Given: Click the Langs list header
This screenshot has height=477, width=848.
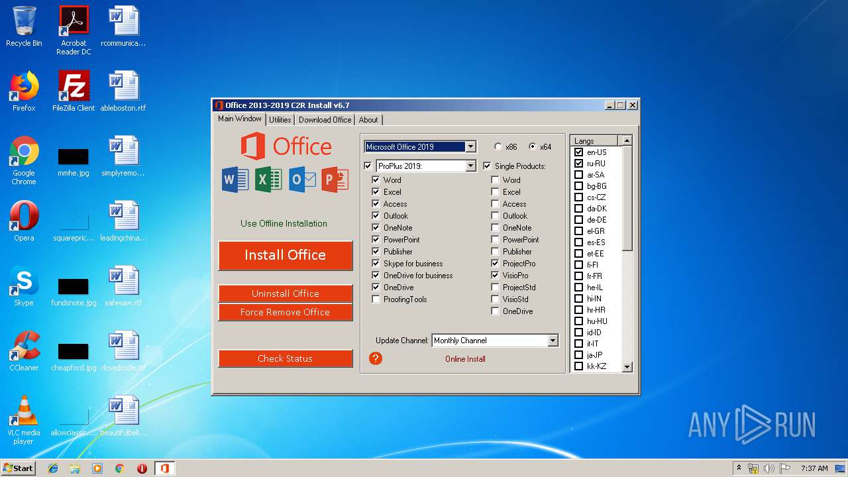Looking at the screenshot, I should point(594,140).
